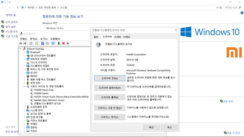
Task: Click the 드라이버 롤백 button
Action: 109,97
